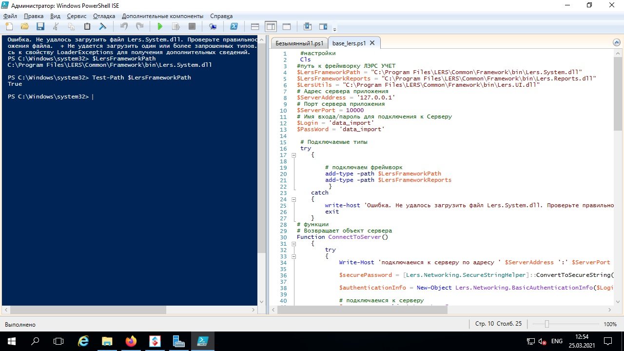Stop operation square icon
The image size is (624, 351).
tap(192, 26)
